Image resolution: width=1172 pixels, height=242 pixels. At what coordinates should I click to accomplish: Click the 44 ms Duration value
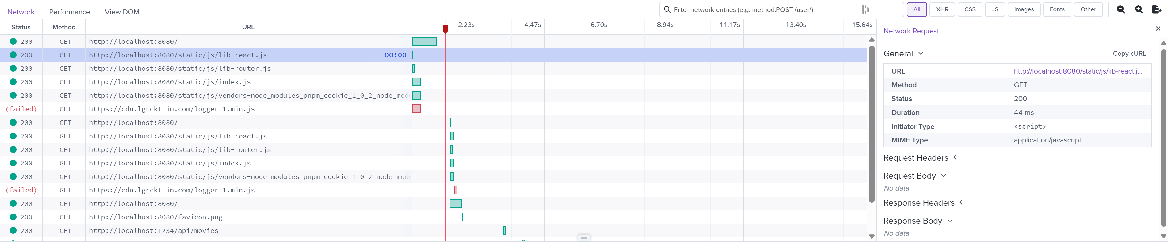coord(1024,112)
